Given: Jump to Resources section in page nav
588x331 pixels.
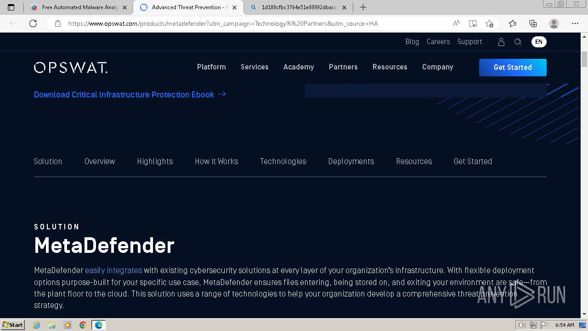Looking at the screenshot, I should (414, 161).
